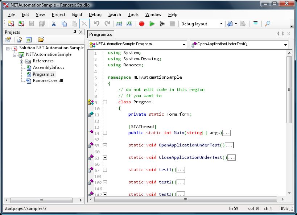The height and width of the screenshot is (215, 297).
Task: Open the Debug menu
Action: [95, 15]
